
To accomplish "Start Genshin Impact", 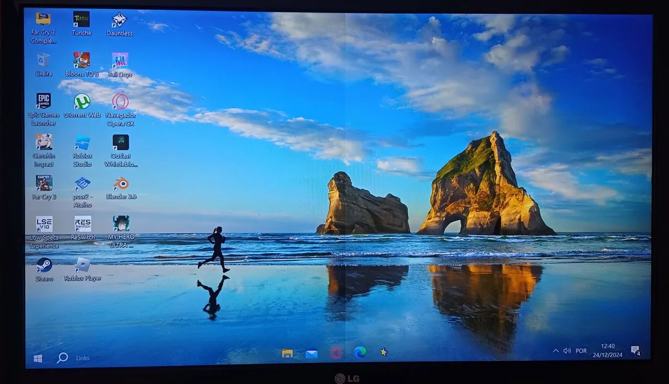I will pos(44,143).
